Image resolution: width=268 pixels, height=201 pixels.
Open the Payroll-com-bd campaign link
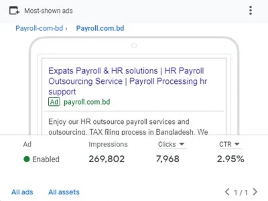click(x=39, y=28)
